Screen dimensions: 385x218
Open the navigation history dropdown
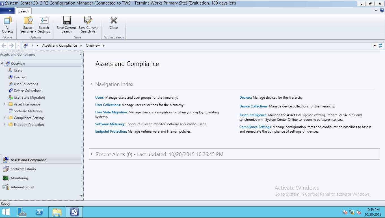[x=18, y=46]
